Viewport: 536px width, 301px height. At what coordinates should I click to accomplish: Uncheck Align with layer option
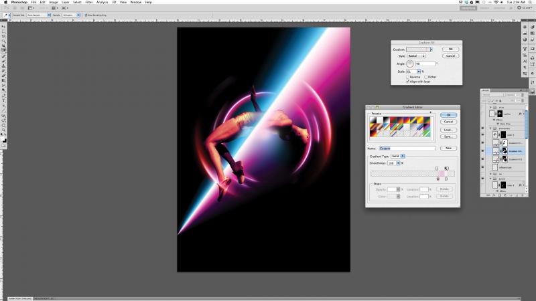click(407, 82)
